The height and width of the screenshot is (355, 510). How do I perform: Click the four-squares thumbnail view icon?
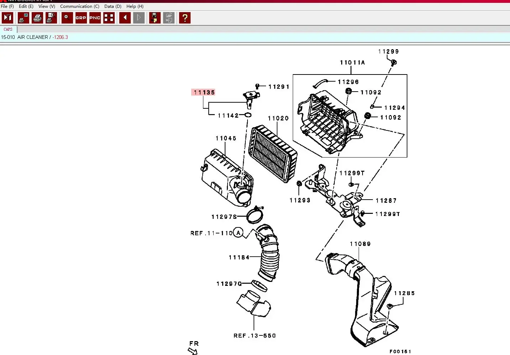pos(109,18)
